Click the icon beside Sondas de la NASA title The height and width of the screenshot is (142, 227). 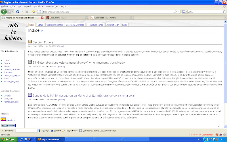(x=30, y=95)
